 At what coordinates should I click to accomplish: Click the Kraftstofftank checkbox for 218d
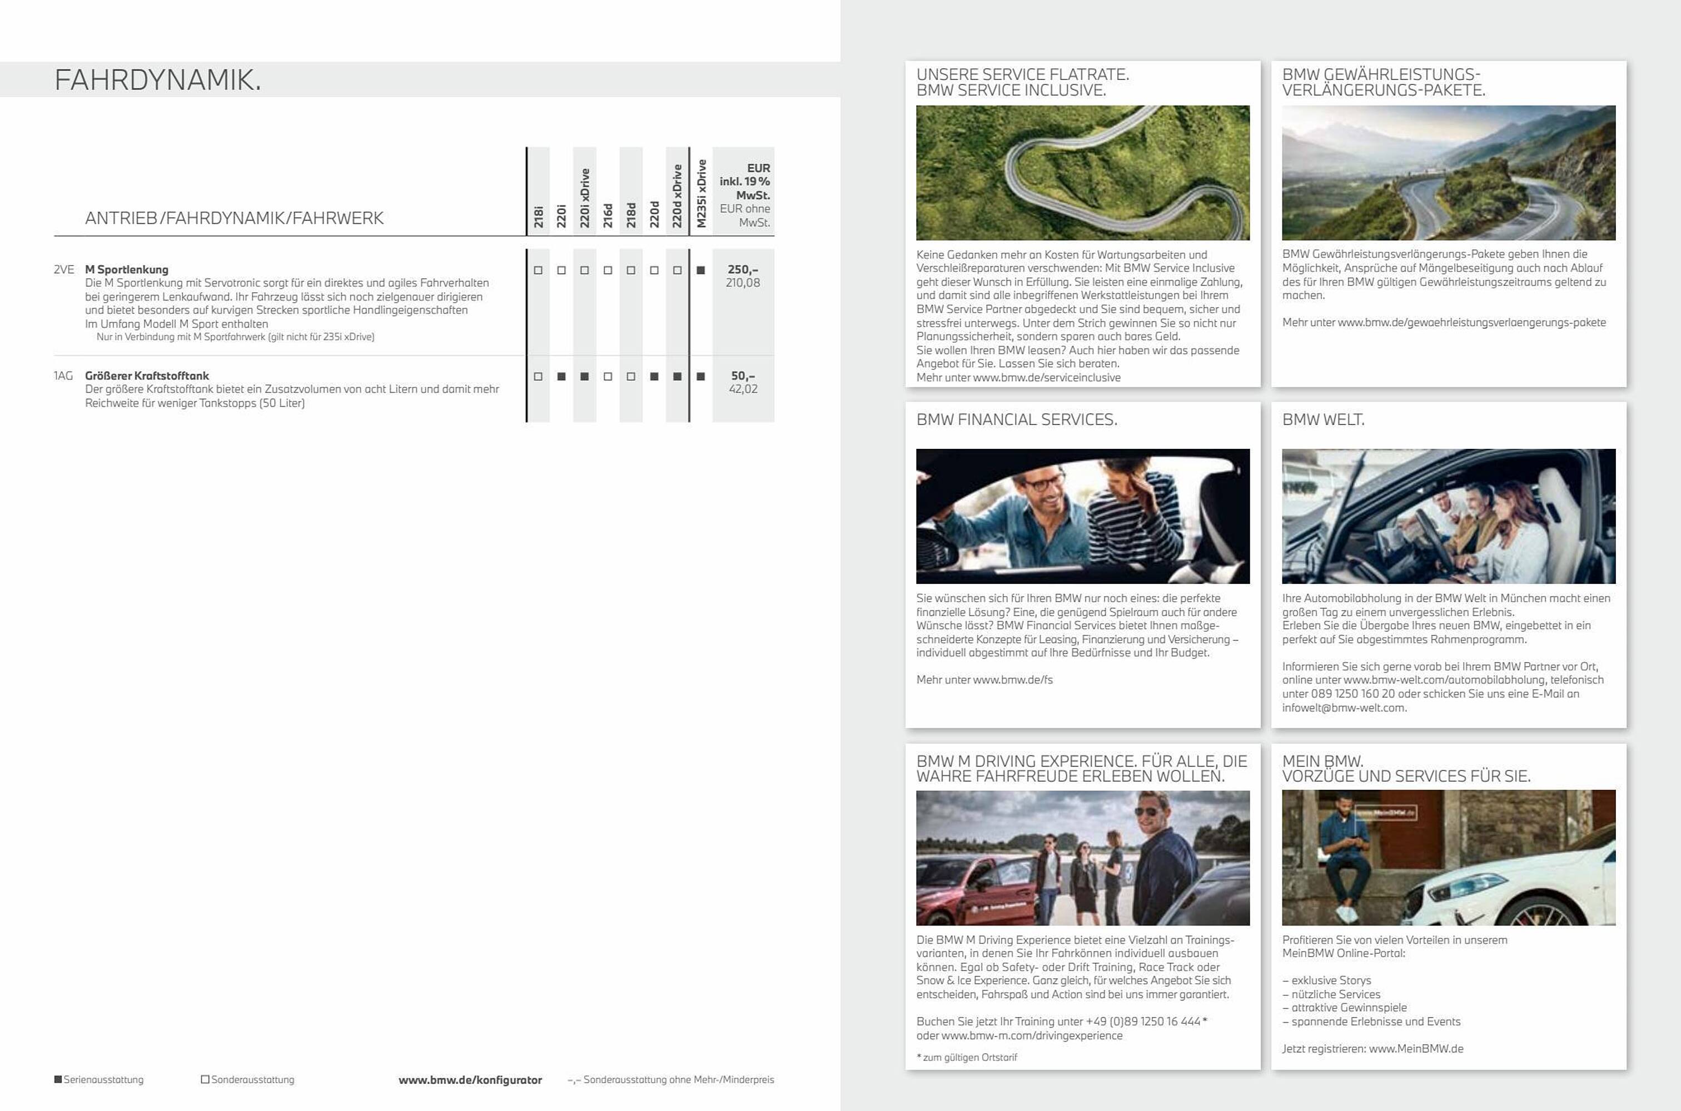pos(631,376)
